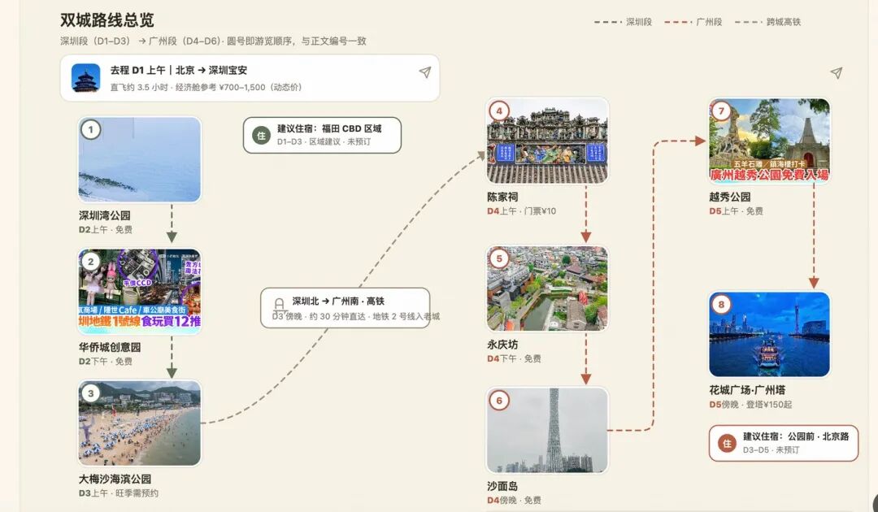
Task: Click the 广州段 legend entry
Action: [x=693, y=22]
